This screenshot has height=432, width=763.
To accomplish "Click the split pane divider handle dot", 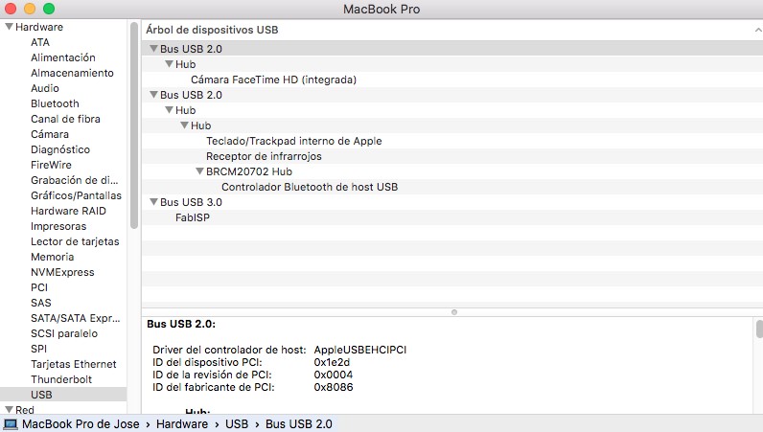I will click(454, 312).
